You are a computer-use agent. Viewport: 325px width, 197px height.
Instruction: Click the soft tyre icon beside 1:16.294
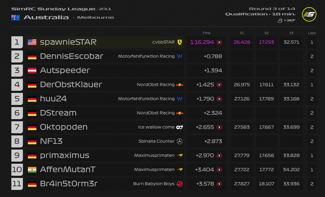219,42
